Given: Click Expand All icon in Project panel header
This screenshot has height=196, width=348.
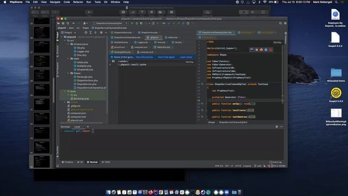Looking at the screenshot, I should coord(91,33).
